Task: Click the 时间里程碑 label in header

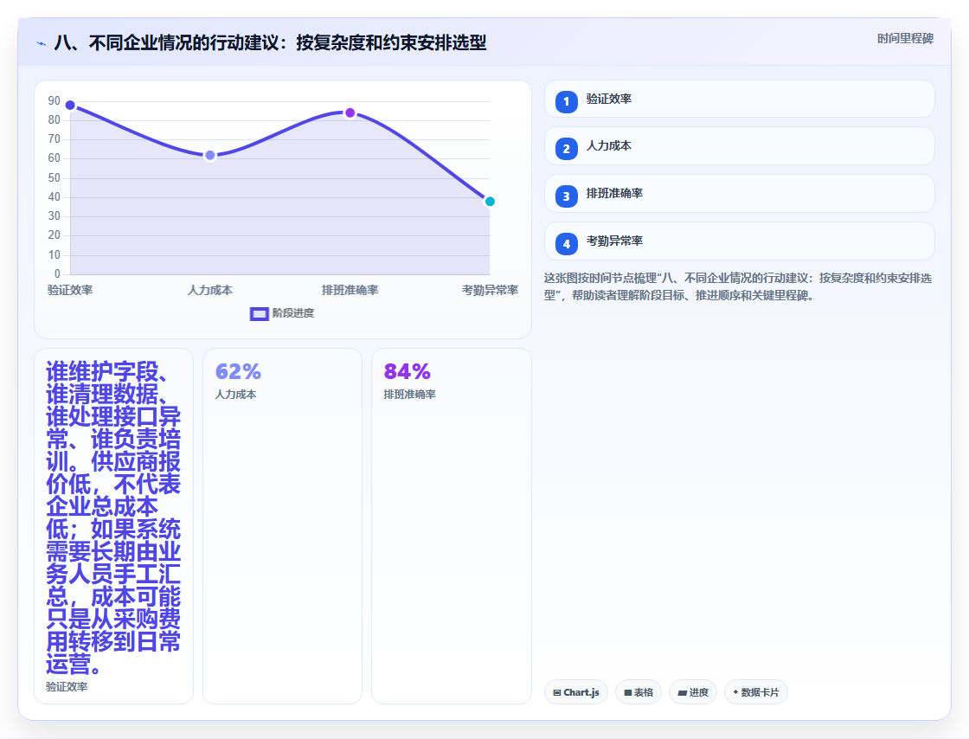Action: coord(905,38)
